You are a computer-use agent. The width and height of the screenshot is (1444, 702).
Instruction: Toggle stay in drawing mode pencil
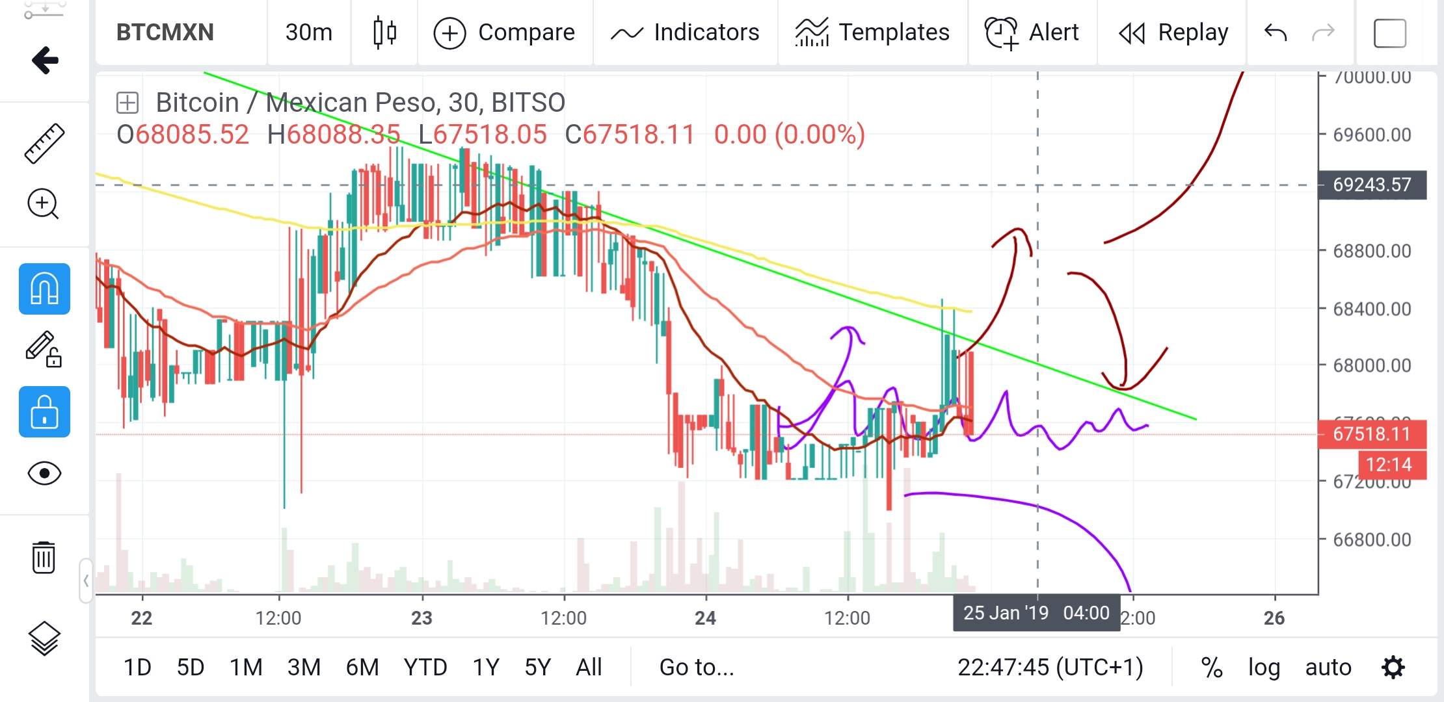tap(44, 350)
